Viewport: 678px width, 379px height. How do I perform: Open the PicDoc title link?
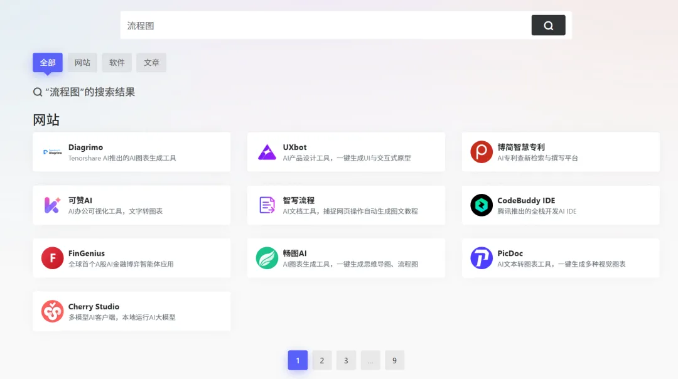pos(510,254)
